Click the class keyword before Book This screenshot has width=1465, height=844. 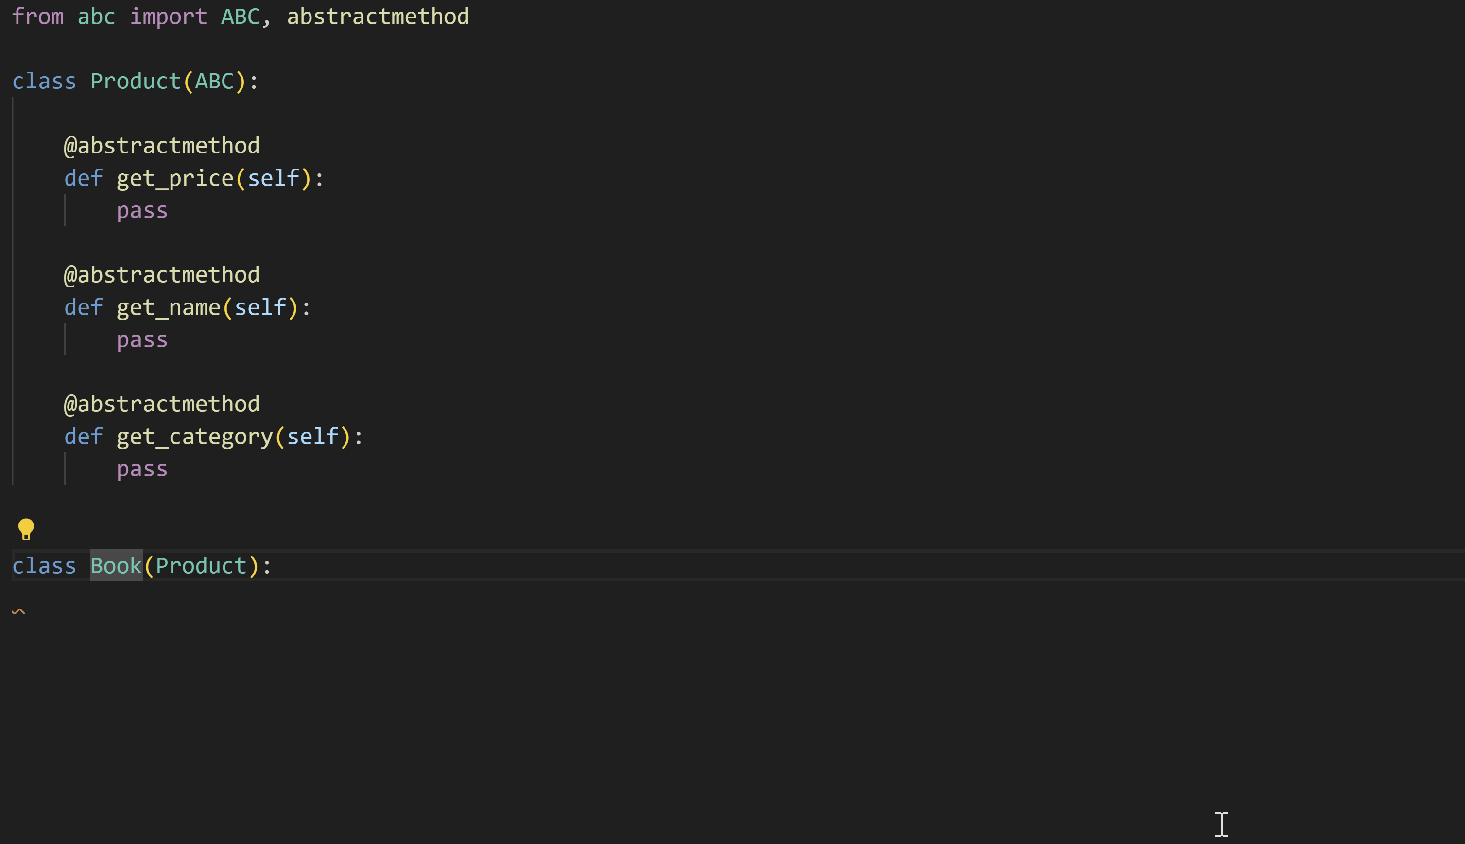click(x=44, y=566)
